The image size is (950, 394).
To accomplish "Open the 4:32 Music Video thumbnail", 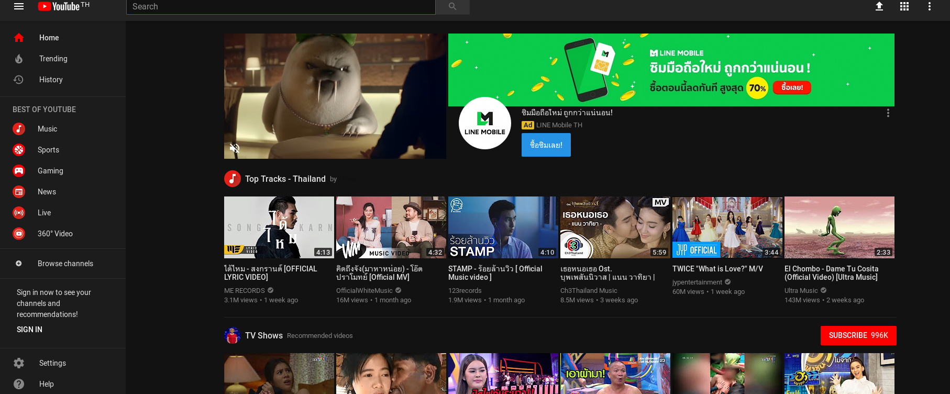I will (x=391, y=227).
